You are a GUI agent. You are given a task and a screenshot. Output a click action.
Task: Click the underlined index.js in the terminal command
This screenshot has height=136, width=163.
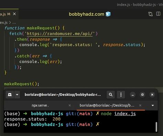(x=125, y=114)
